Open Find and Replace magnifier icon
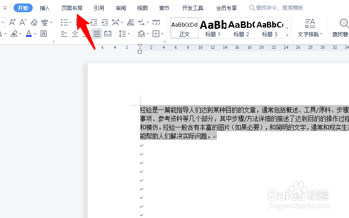349x218 pixels. click(x=344, y=24)
